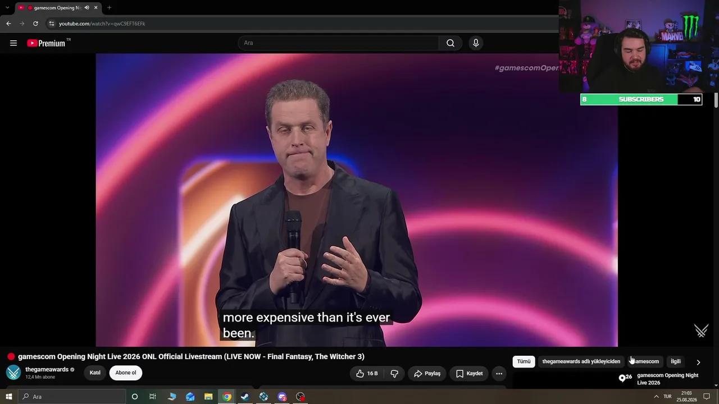The image size is (719, 404).
Task: Open Cortana circle on the taskbar
Action: (x=134, y=397)
